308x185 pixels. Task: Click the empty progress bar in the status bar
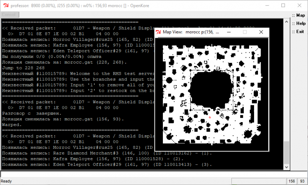tap(258, 181)
